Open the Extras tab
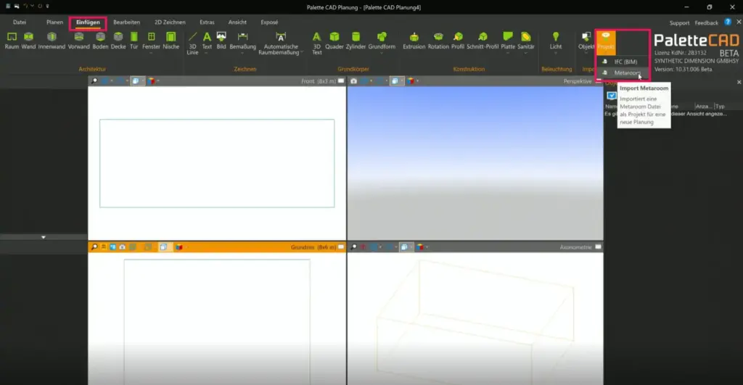This screenshot has height=385, width=743. pyautogui.click(x=207, y=22)
